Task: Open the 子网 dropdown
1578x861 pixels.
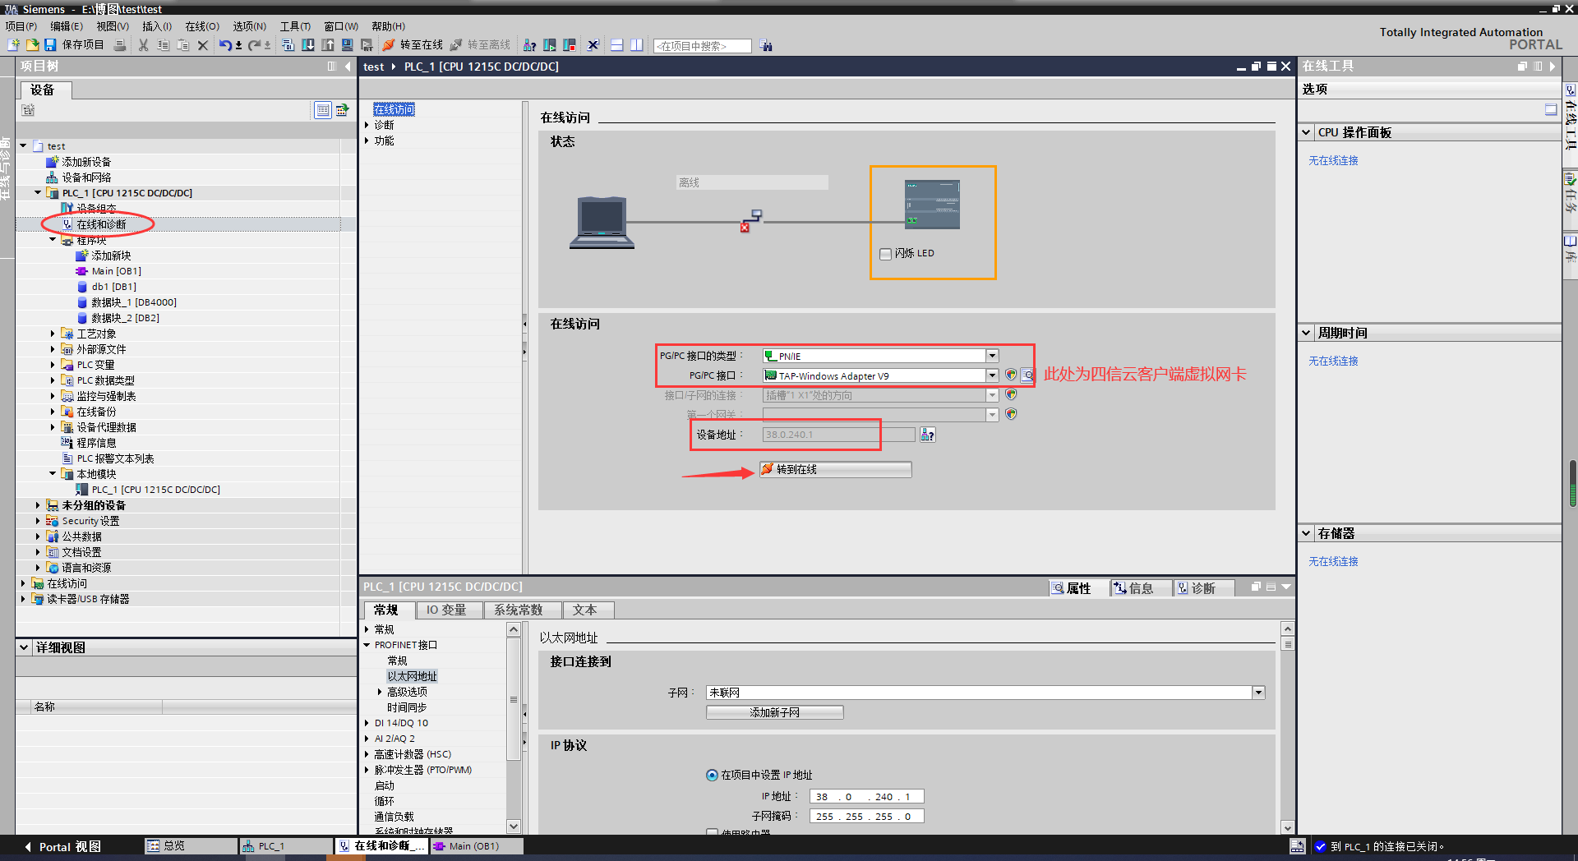Action: (x=1258, y=693)
